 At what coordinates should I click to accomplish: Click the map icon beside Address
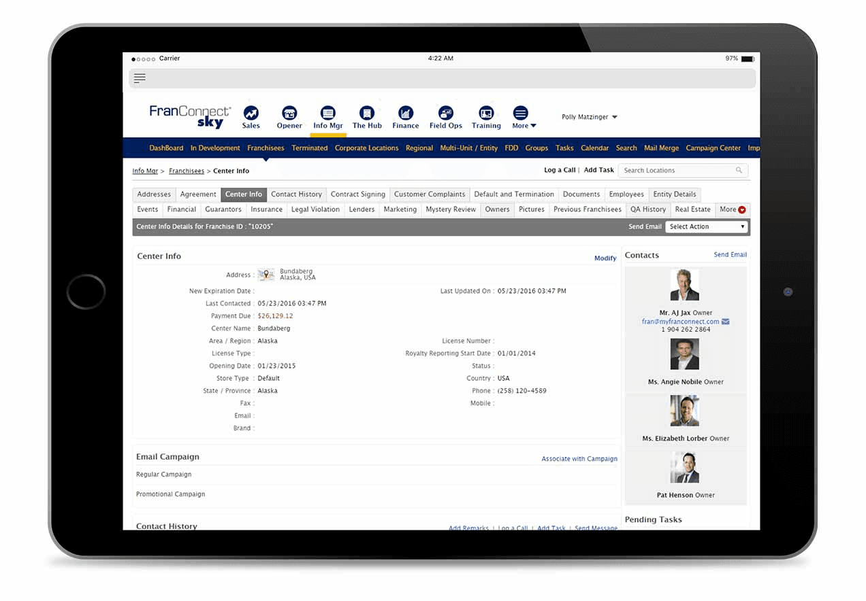pyautogui.click(x=266, y=275)
